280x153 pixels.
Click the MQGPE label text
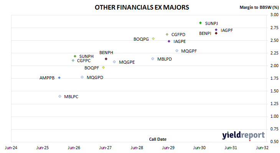[x=127, y=62]
